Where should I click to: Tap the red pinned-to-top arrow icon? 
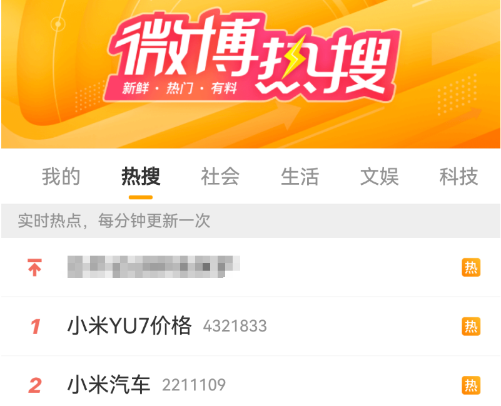pyautogui.click(x=34, y=268)
